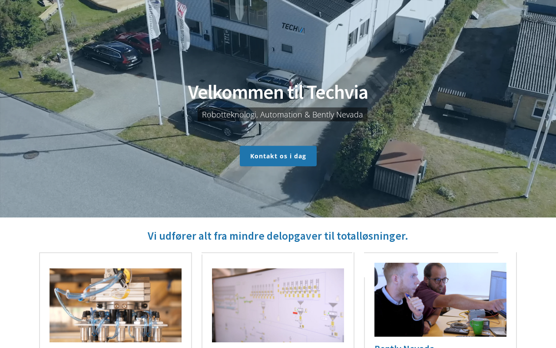Follow the partially visible 'Bently Nevada' heading link
The width and height of the screenshot is (556, 348).
coord(404,346)
